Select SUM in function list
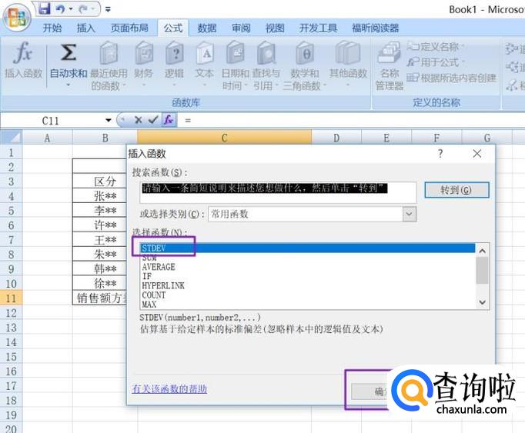The width and height of the screenshot is (525, 433). tap(307, 258)
